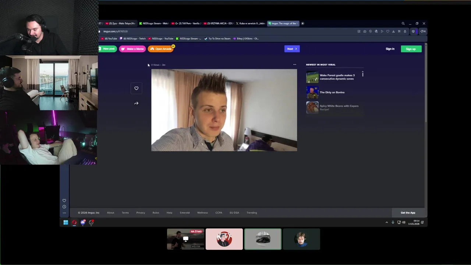Viewport: 471px width, 265px height.
Task: Click the share arrow icon beside the image
Action: [136, 103]
